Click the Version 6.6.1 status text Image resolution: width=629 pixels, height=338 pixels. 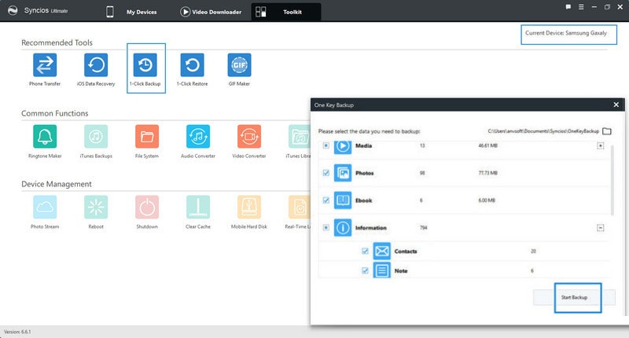(x=17, y=332)
